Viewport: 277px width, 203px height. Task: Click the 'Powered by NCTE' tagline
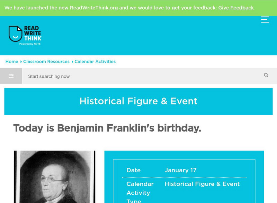click(30, 44)
